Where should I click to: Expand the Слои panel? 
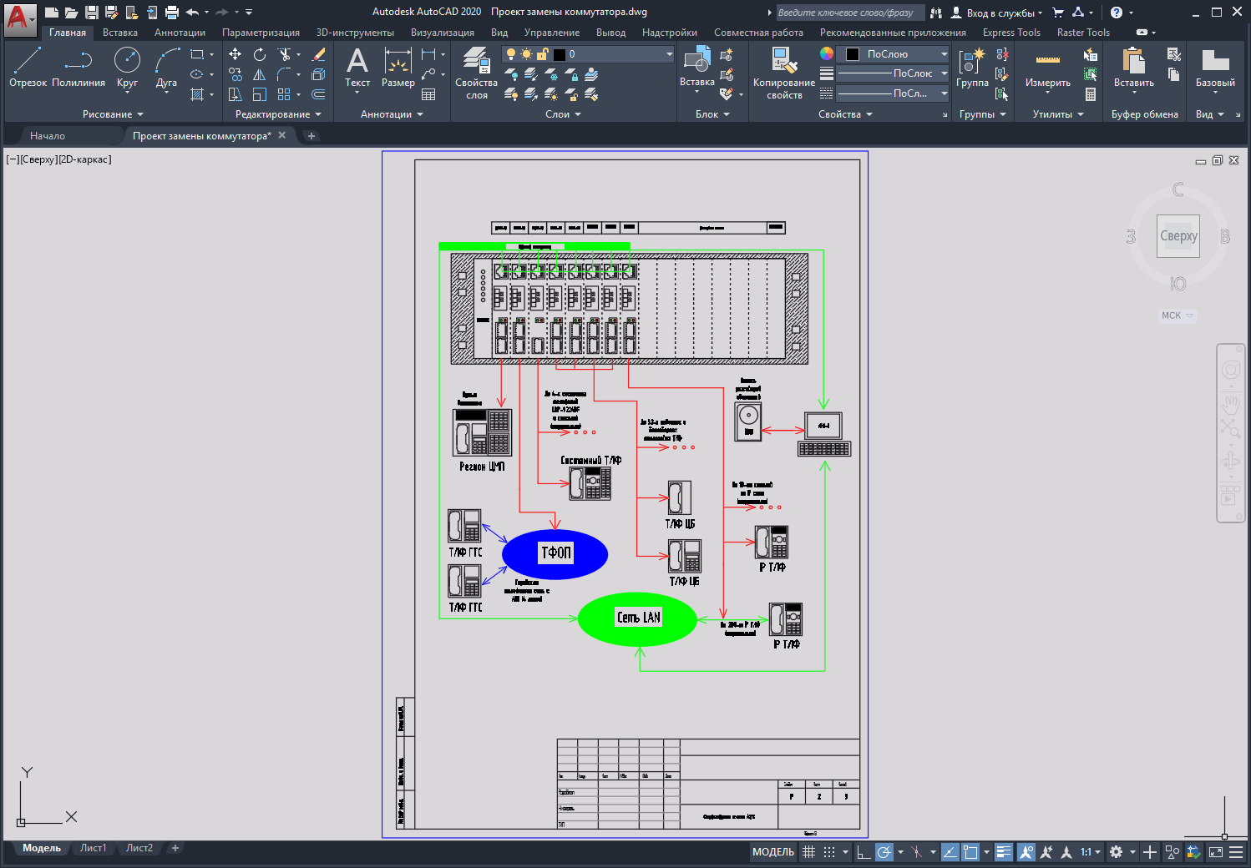coord(563,114)
